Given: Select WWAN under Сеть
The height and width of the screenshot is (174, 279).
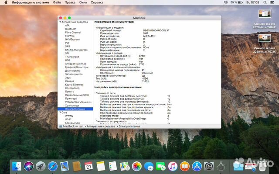Looking at the screenshot, I should 69,116.
